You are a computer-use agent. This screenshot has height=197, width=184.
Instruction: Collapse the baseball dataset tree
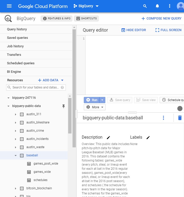coord(16,155)
